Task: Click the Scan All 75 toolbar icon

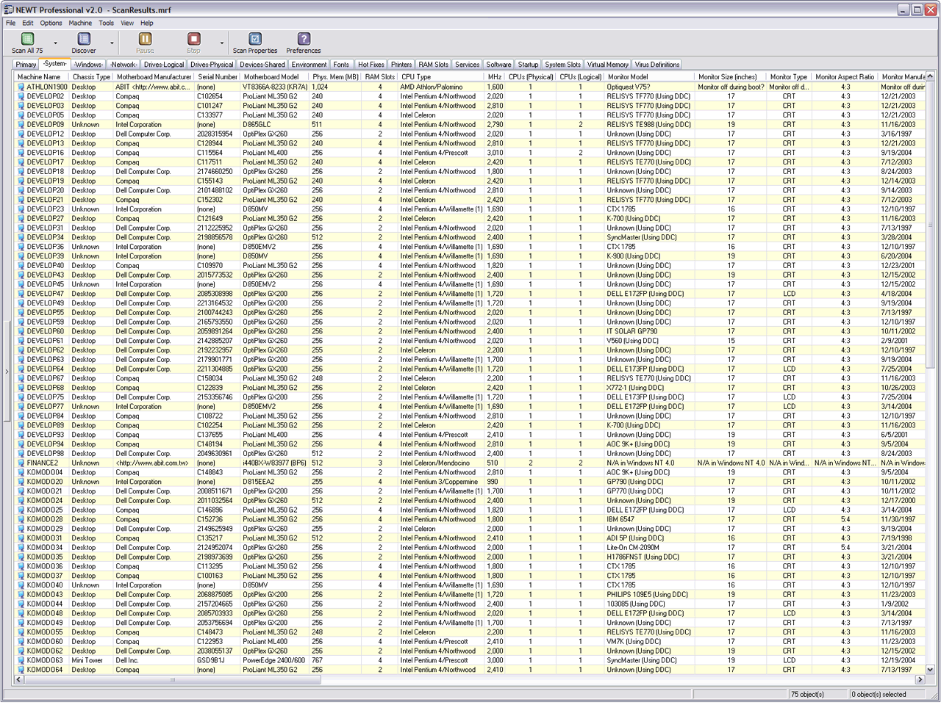Action: coord(27,40)
